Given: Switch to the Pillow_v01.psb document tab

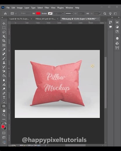Looking at the screenshot, I should coord(45,19).
